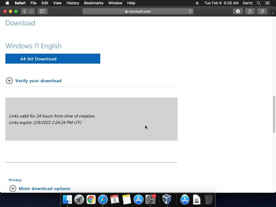
Task: Open the disk image document in dock
Action: (196, 200)
